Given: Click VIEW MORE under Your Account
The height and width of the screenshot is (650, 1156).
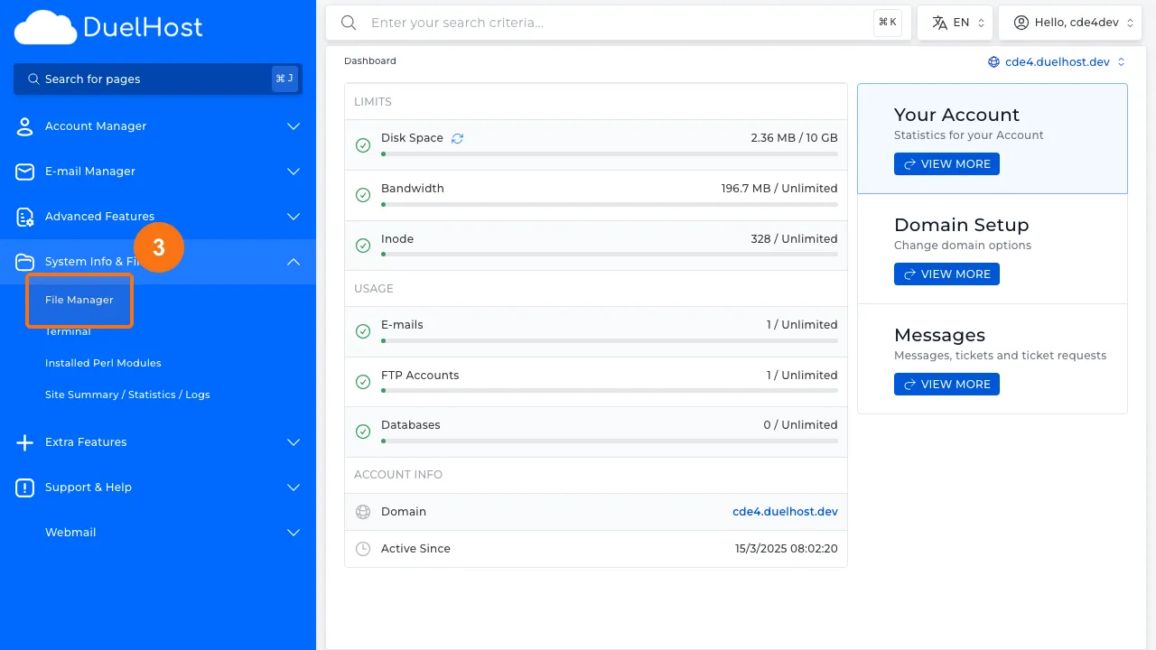Looking at the screenshot, I should coord(946,163).
